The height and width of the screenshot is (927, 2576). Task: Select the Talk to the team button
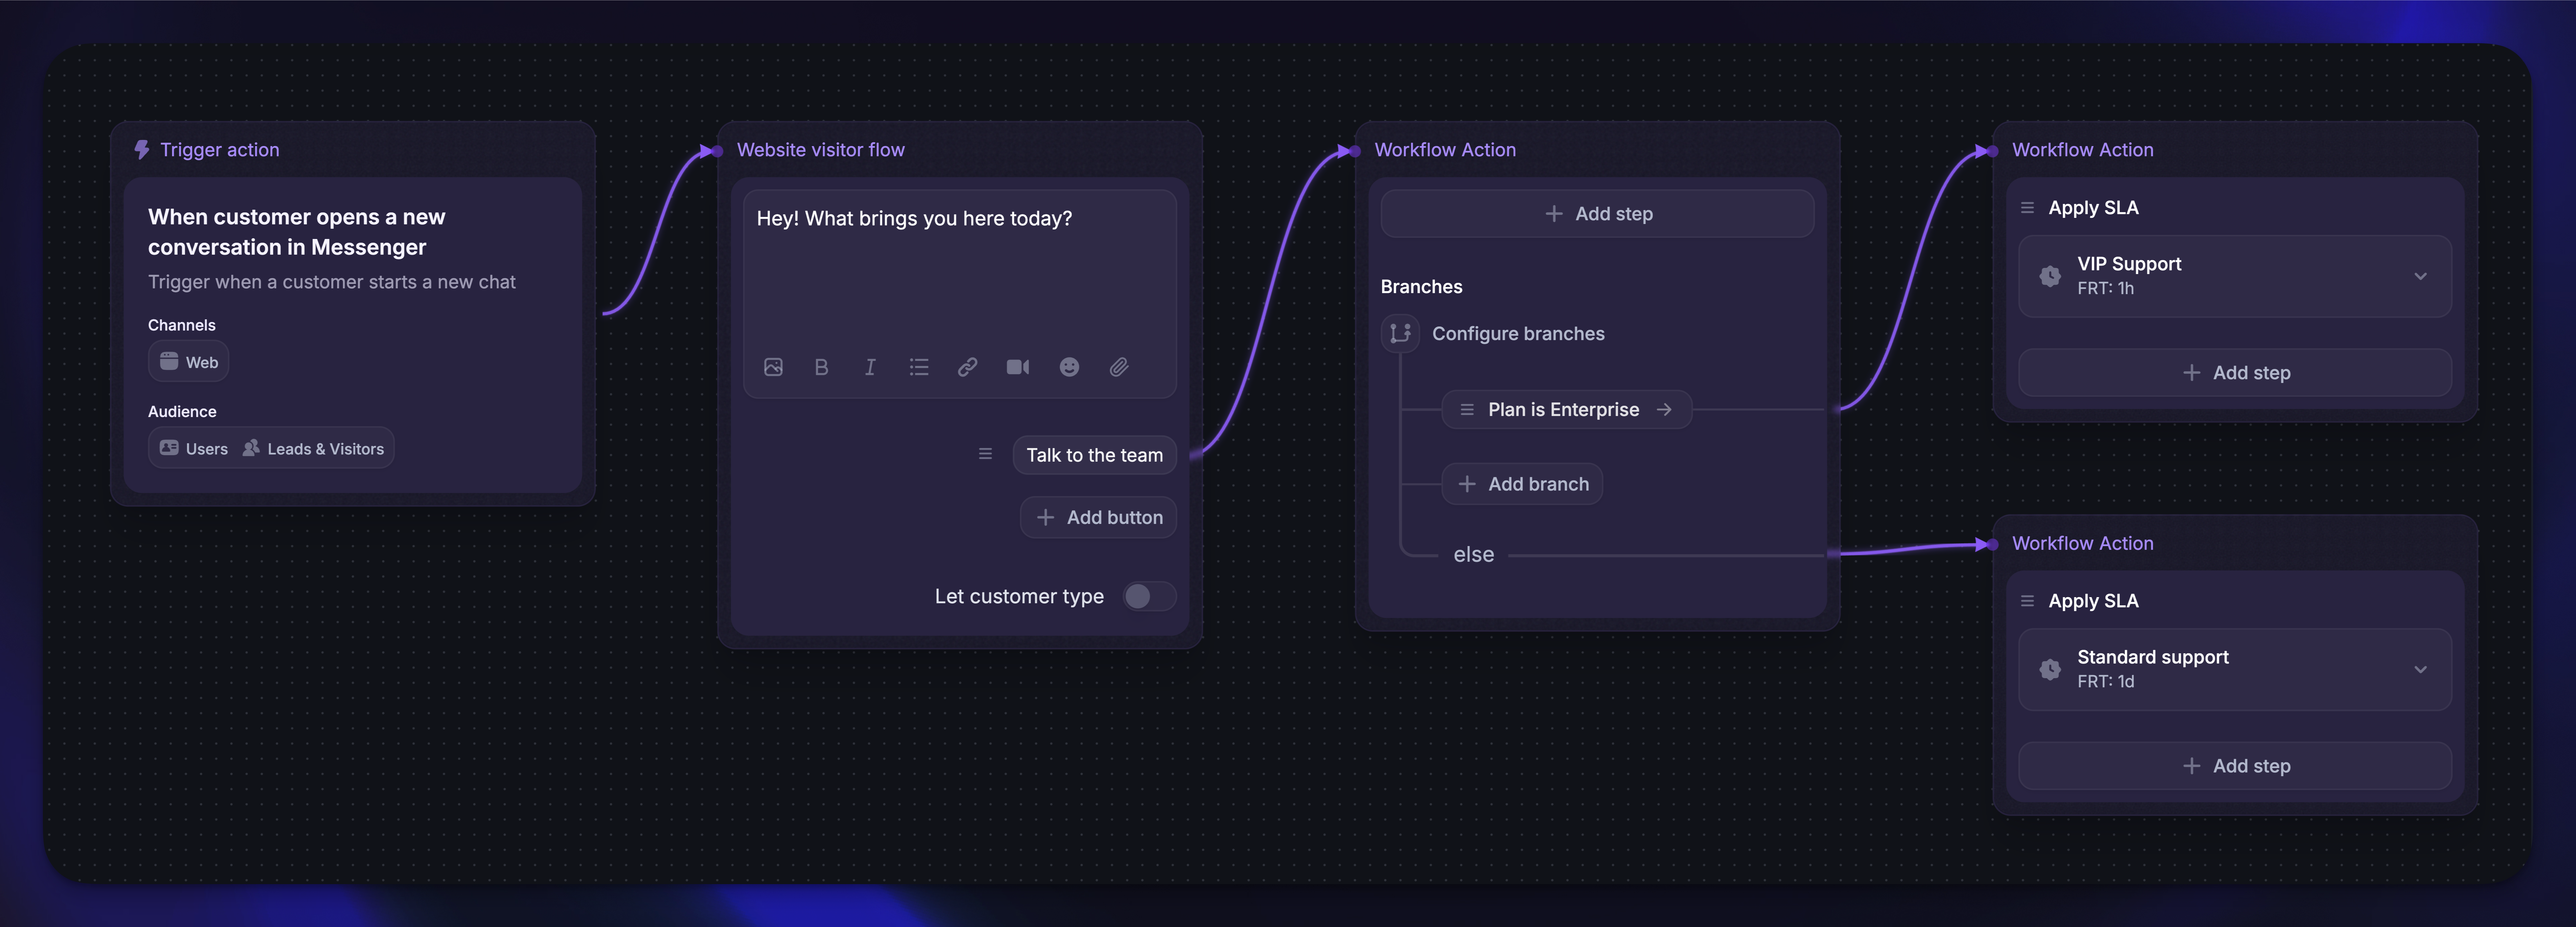1094,455
